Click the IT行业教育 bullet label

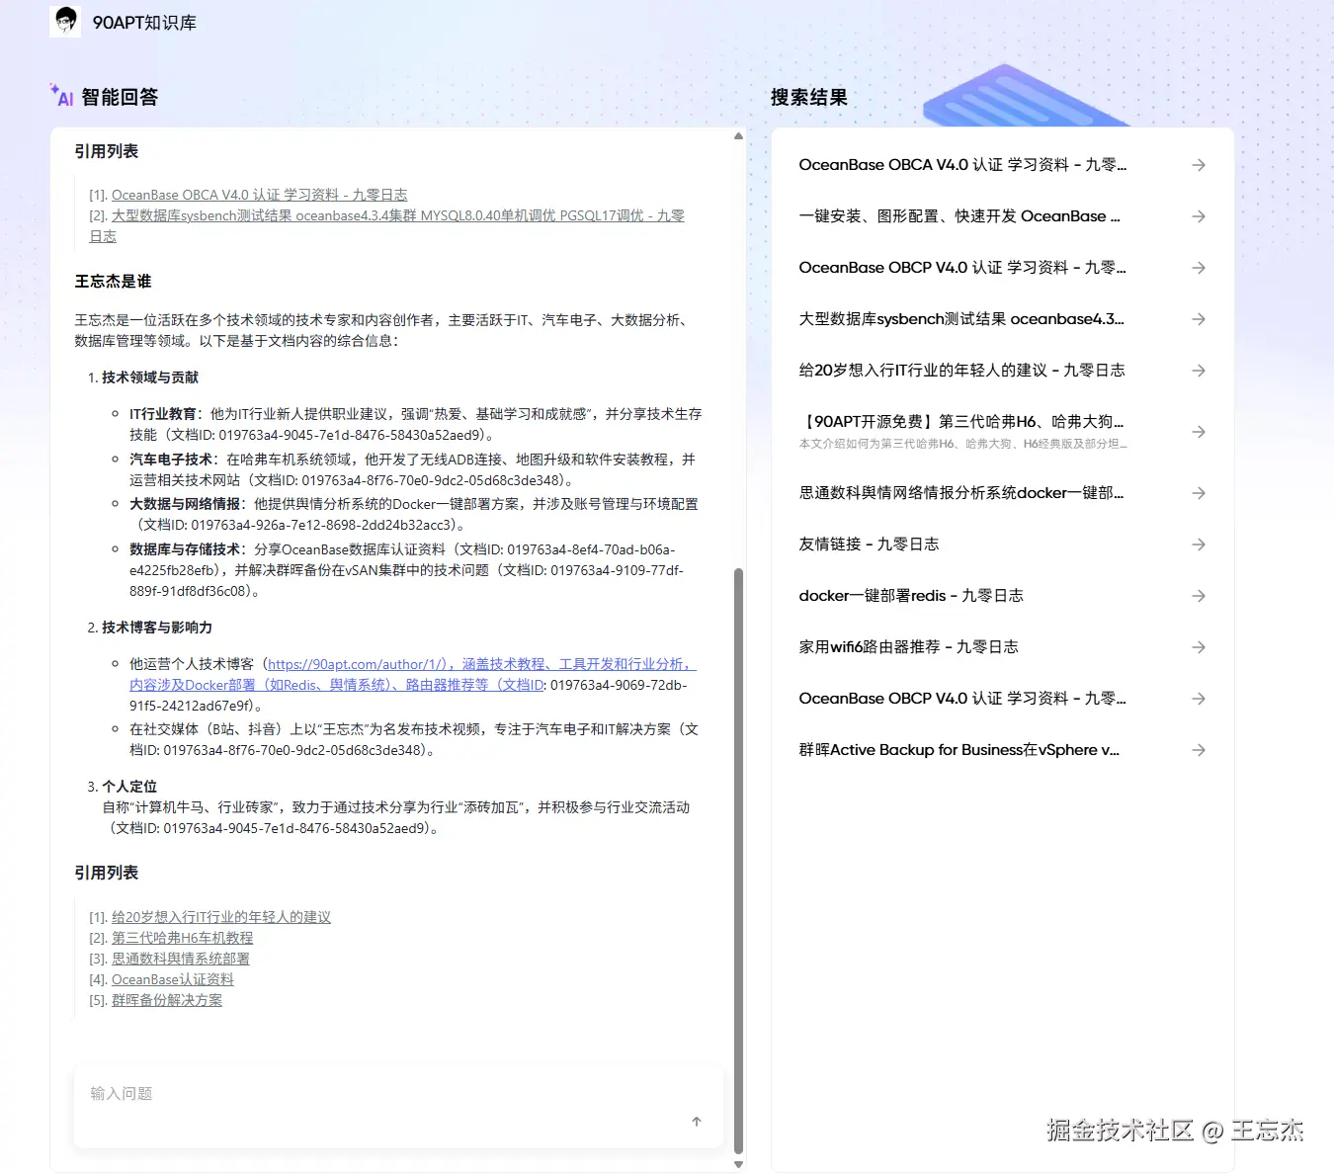(x=163, y=414)
